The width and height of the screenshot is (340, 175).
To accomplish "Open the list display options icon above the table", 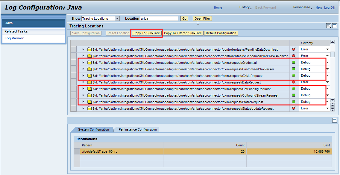I will (x=328, y=26).
